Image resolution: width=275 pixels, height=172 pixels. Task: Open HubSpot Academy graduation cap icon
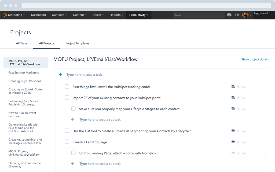click(x=229, y=15)
